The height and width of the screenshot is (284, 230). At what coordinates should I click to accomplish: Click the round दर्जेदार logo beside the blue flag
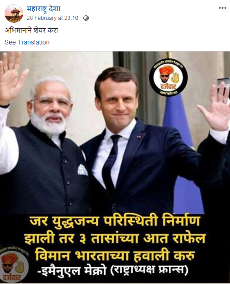pos(168,78)
